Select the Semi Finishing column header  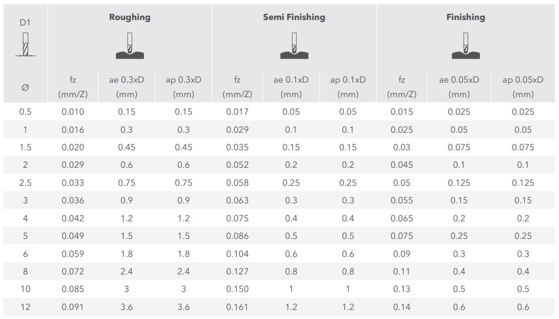tap(294, 17)
